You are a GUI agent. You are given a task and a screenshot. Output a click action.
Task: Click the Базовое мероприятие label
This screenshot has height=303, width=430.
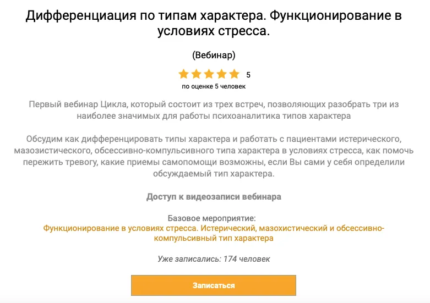coord(214,218)
